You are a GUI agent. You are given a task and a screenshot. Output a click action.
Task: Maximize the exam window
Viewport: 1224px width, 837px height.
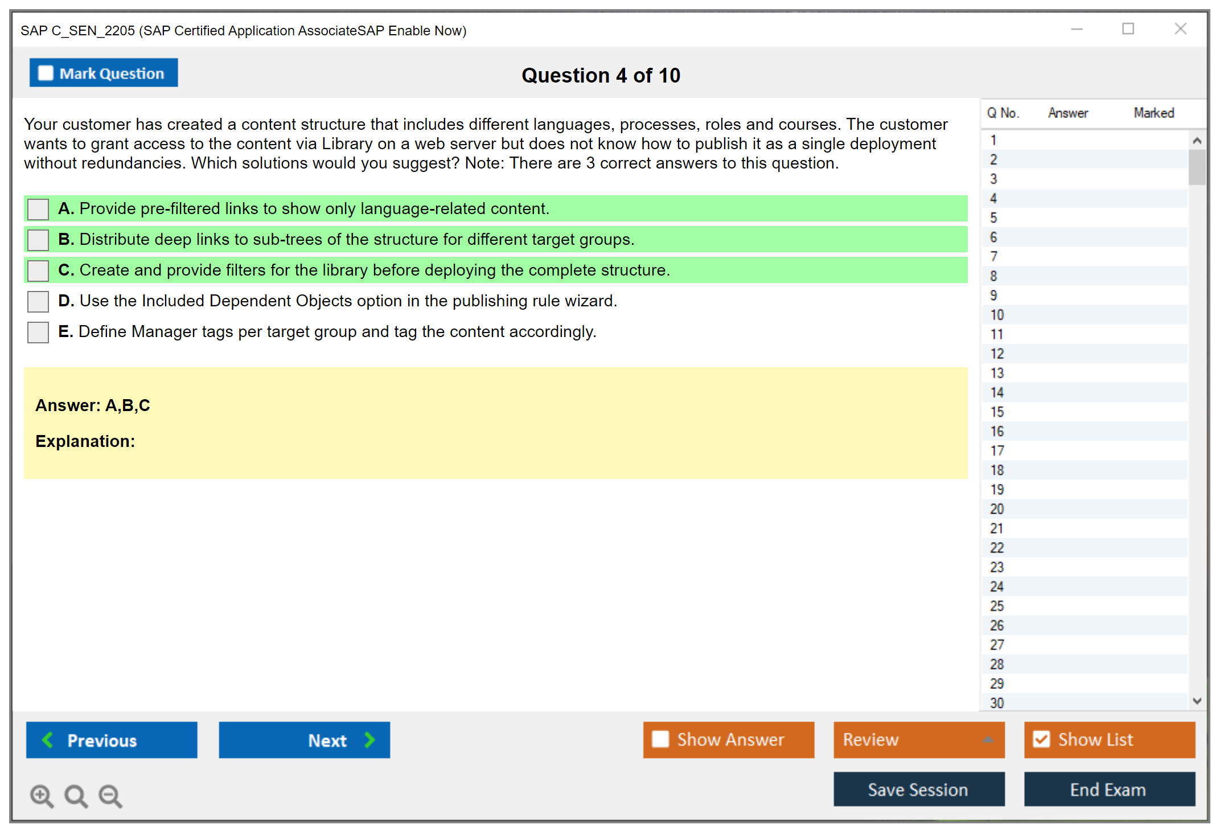click(1128, 29)
